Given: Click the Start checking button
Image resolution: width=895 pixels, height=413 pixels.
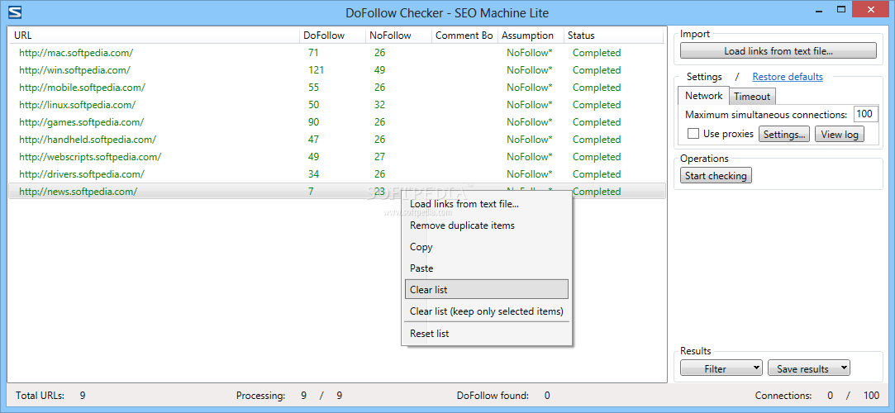Looking at the screenshot, I should click(716, 176).
